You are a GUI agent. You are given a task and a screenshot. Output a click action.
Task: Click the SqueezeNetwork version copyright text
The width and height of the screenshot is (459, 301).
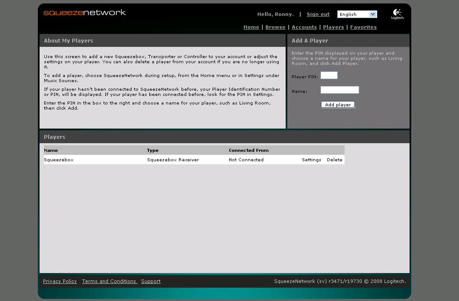coord(340,281)
